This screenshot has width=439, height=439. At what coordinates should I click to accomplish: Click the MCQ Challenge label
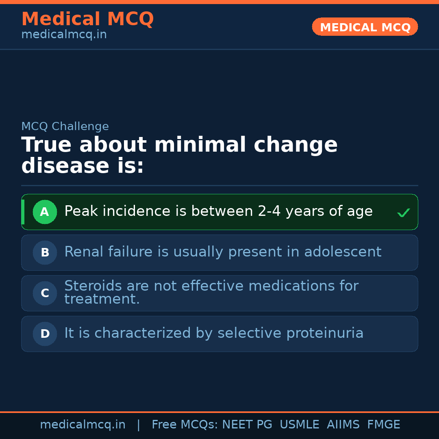pyautogui.click(x=65, y=126)
